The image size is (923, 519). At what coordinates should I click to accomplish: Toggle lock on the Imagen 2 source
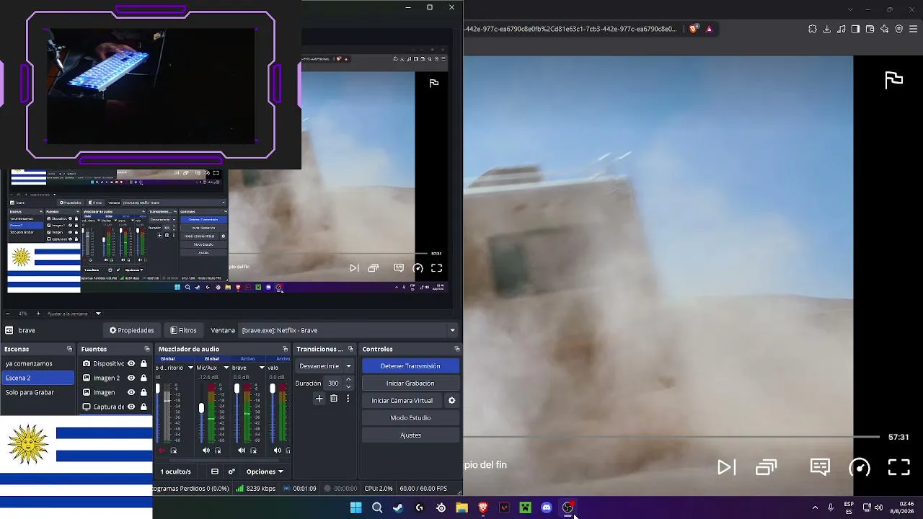(x=143, y=378)
